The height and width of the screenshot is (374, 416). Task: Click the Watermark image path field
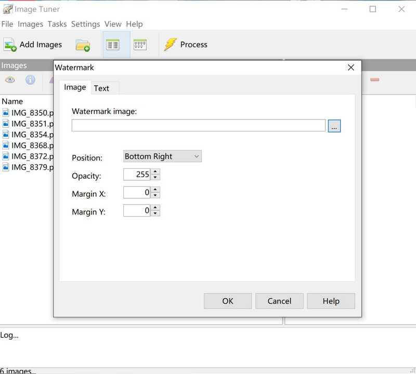tap(199, 125)
